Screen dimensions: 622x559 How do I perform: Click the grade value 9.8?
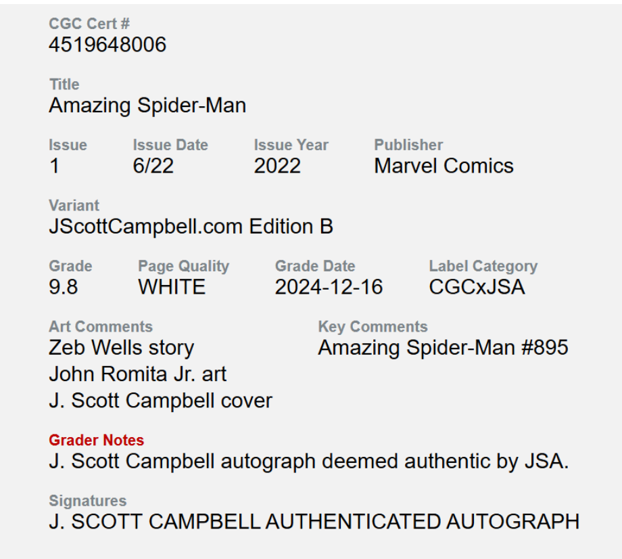63,288
